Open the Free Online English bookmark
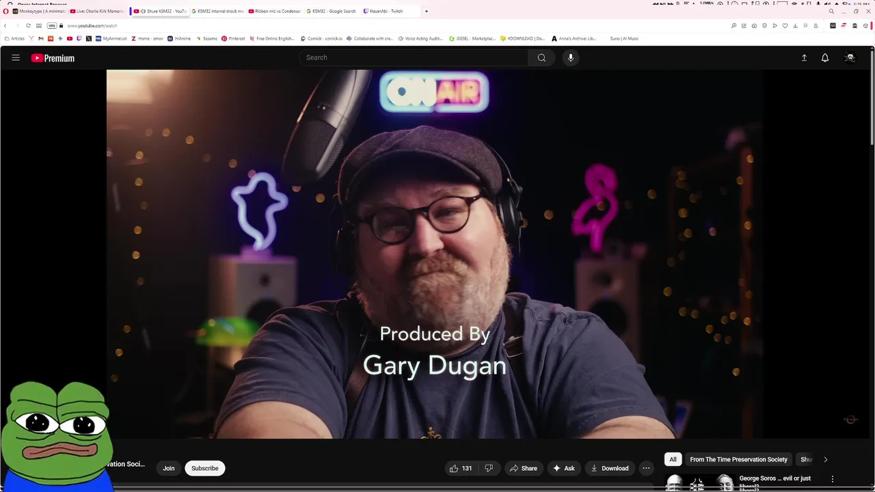 pyautogui.click(x=272, y=39)
